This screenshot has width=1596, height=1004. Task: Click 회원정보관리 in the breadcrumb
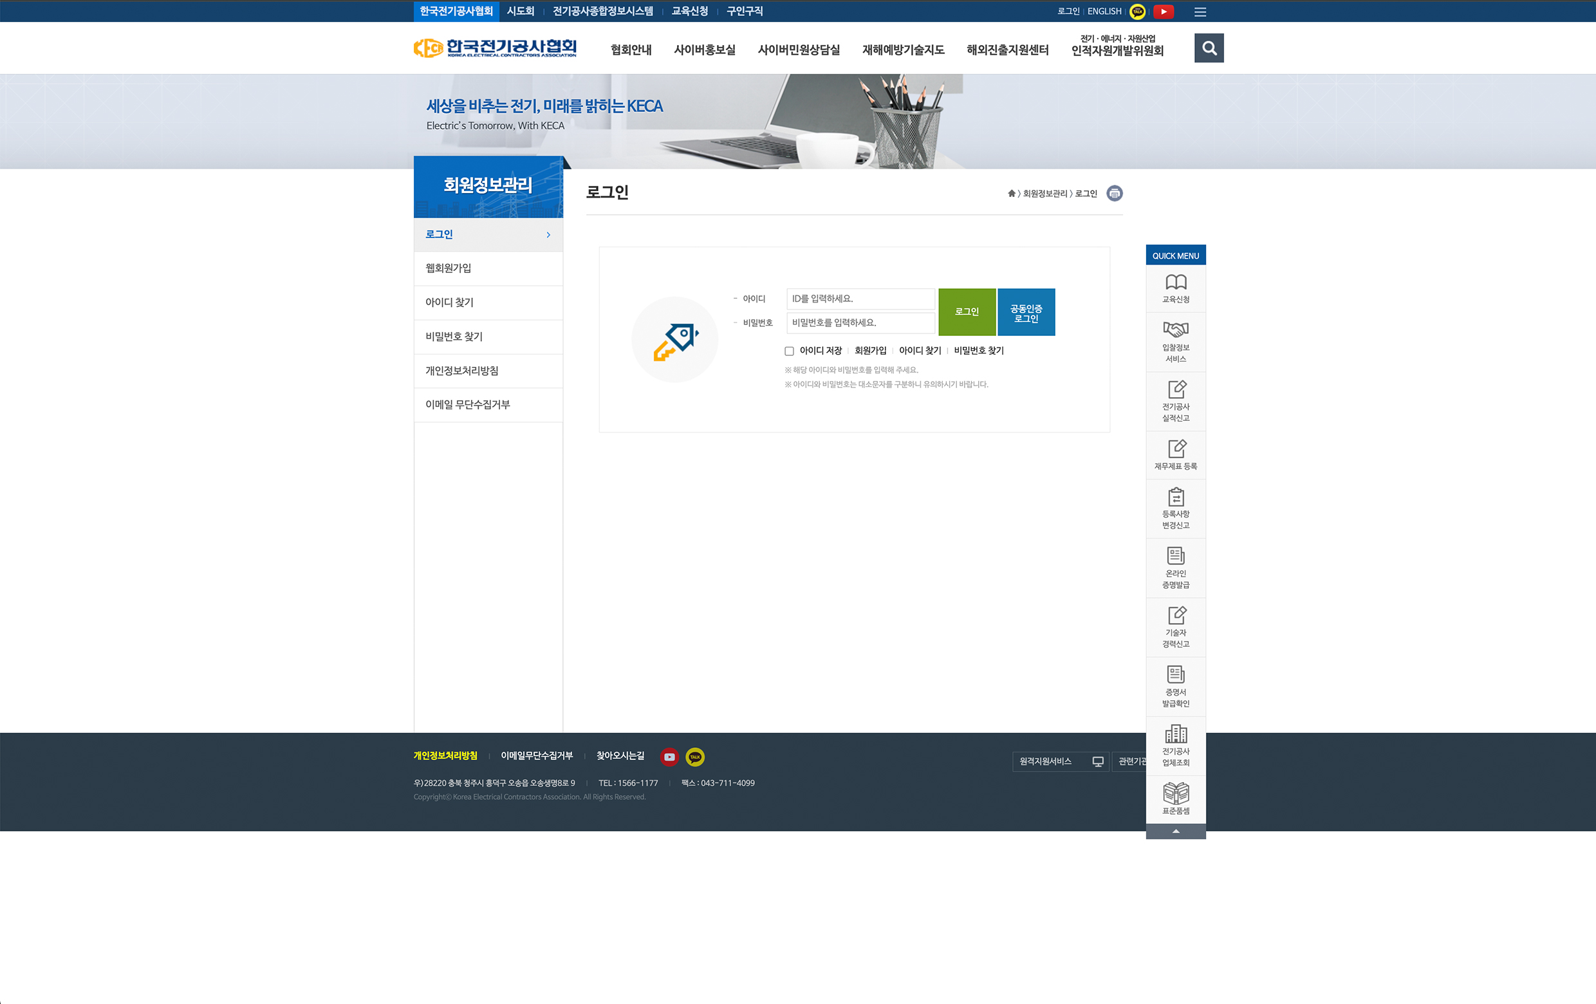[1045, 194]
